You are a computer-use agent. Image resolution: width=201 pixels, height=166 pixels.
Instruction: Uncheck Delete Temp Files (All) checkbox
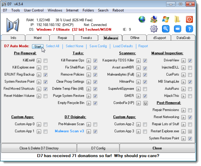pyautogui.click(x=95, y=89)
